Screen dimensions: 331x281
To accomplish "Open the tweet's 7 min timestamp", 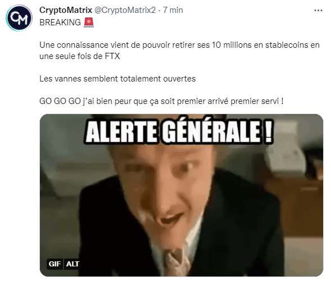I will 173,10.
